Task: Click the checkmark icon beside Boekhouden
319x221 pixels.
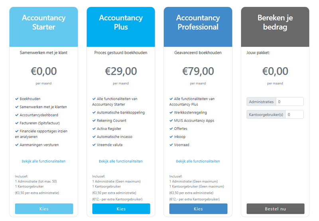Action: point(17,99)
